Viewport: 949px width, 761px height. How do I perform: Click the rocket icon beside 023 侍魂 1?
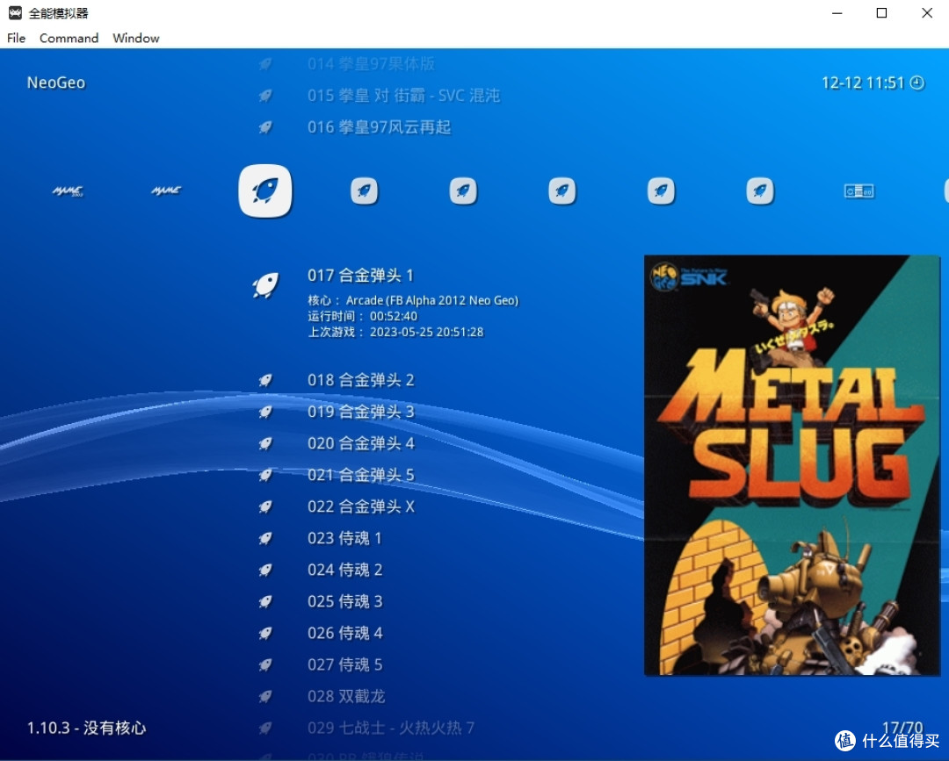click(265, 538)
